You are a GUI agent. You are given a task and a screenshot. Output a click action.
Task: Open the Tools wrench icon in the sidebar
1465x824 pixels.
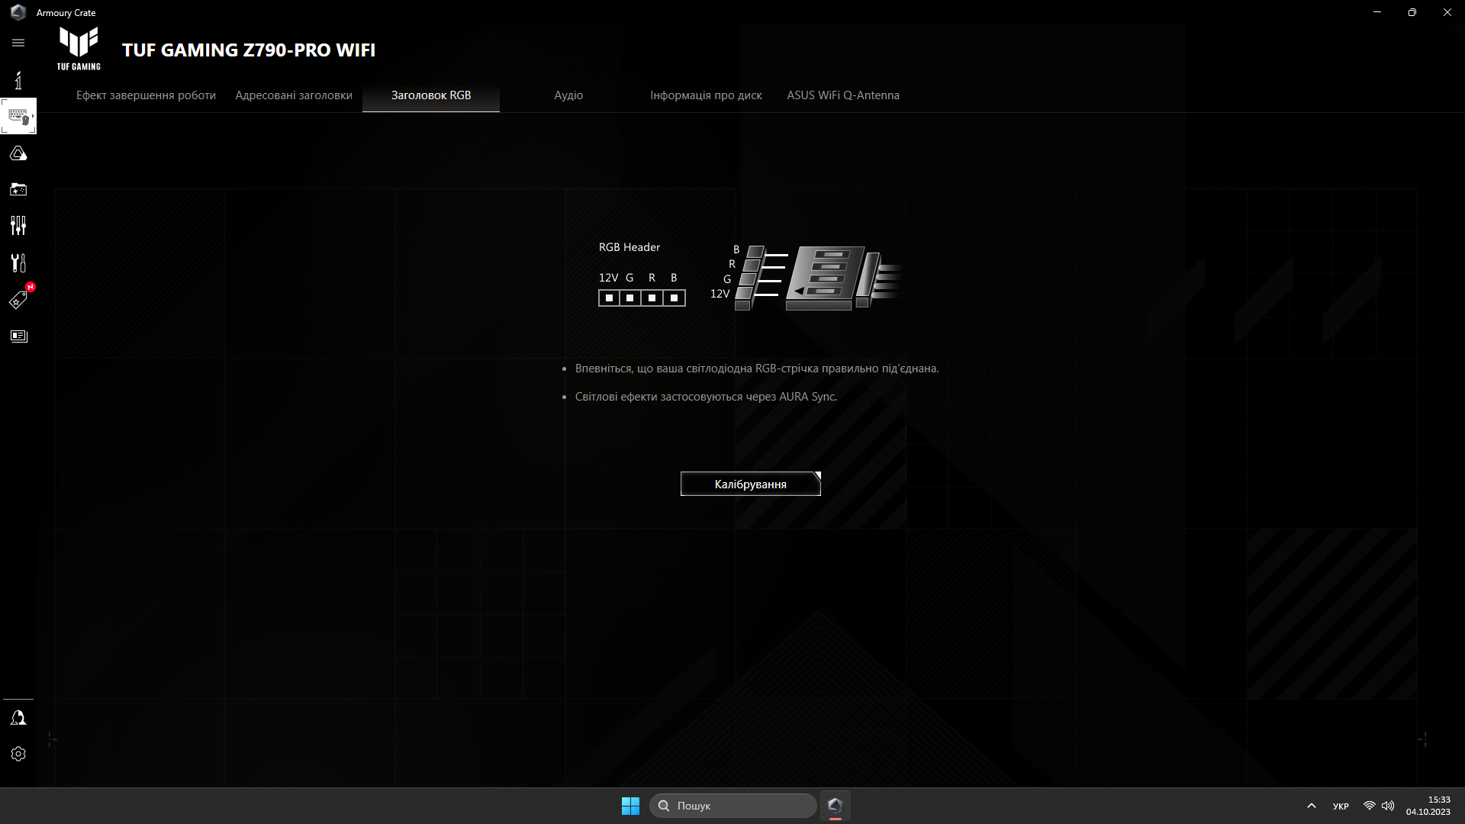pos(18,262)
